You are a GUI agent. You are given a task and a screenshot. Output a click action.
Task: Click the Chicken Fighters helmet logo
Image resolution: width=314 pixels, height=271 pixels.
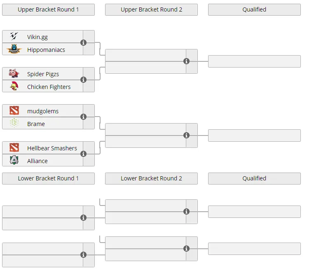(x=14, y=86)
